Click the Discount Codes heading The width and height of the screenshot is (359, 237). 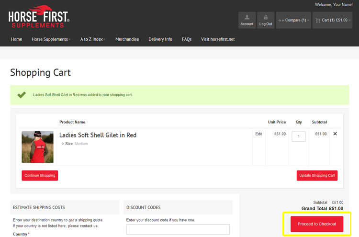[143, 207]
